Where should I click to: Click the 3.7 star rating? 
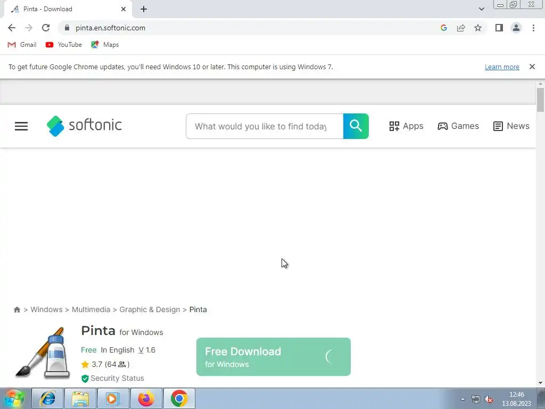click(105, 364)
